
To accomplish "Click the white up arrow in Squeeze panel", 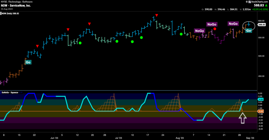I will [x=242, y=118].
